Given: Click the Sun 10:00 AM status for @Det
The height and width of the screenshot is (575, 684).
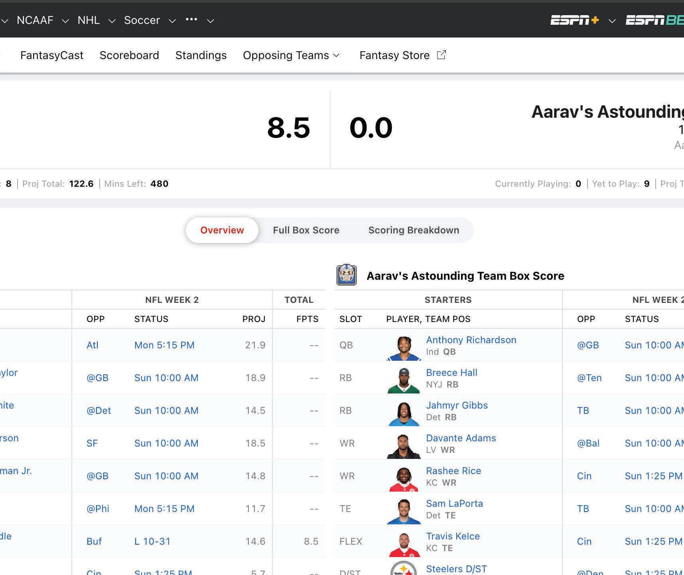Looking at the screenshot, I should (x=166, y=411).
